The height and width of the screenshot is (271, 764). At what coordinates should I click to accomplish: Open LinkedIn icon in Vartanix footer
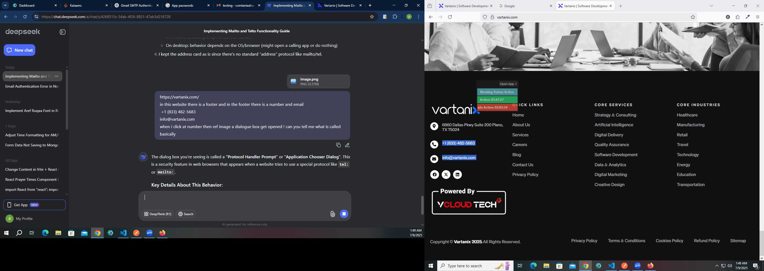pos(457,175)
